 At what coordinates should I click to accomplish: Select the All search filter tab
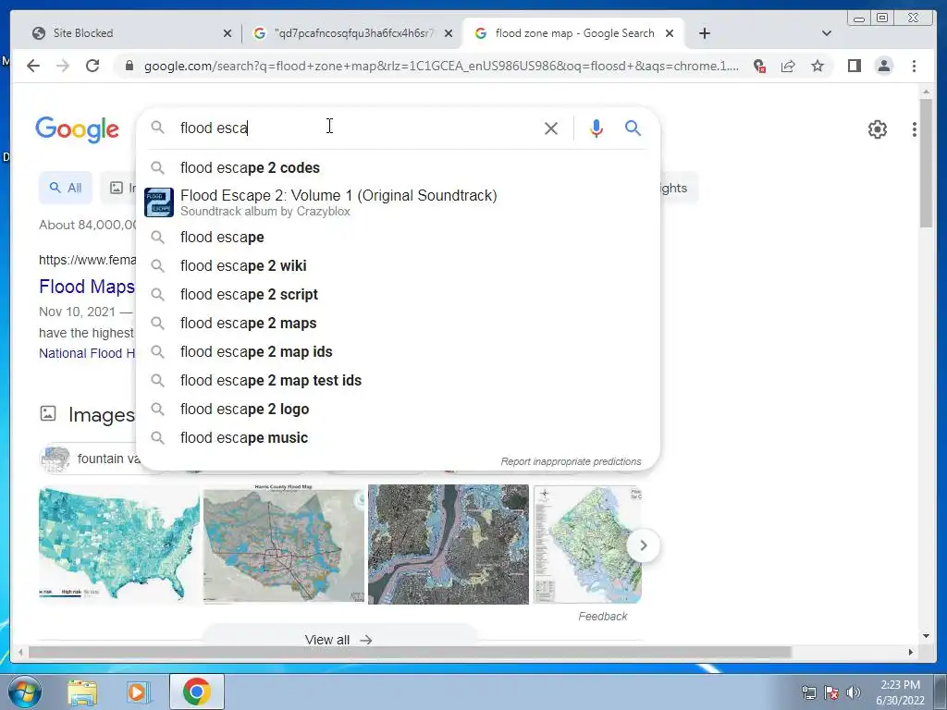[x=66, y=188]
